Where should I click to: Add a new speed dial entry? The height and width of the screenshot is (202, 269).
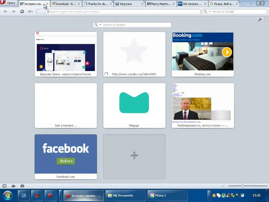[x=134, y=157]
